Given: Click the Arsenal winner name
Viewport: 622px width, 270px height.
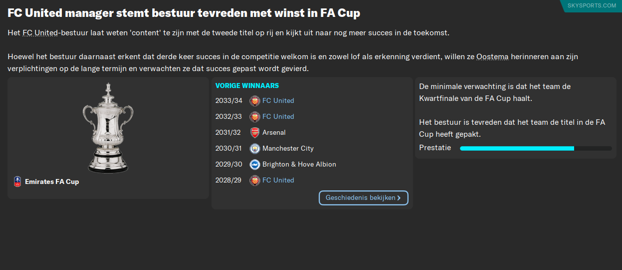Looking at the screenshot, I should 274,133.
